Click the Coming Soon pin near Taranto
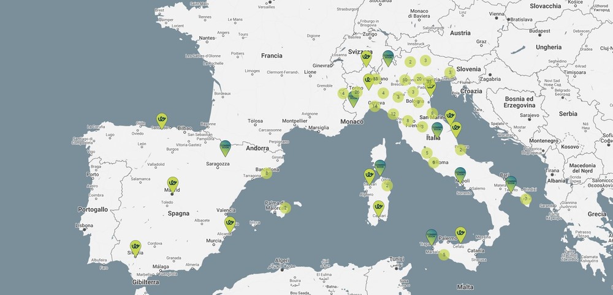This screenshot has height=295, width=613. [511, 182]
